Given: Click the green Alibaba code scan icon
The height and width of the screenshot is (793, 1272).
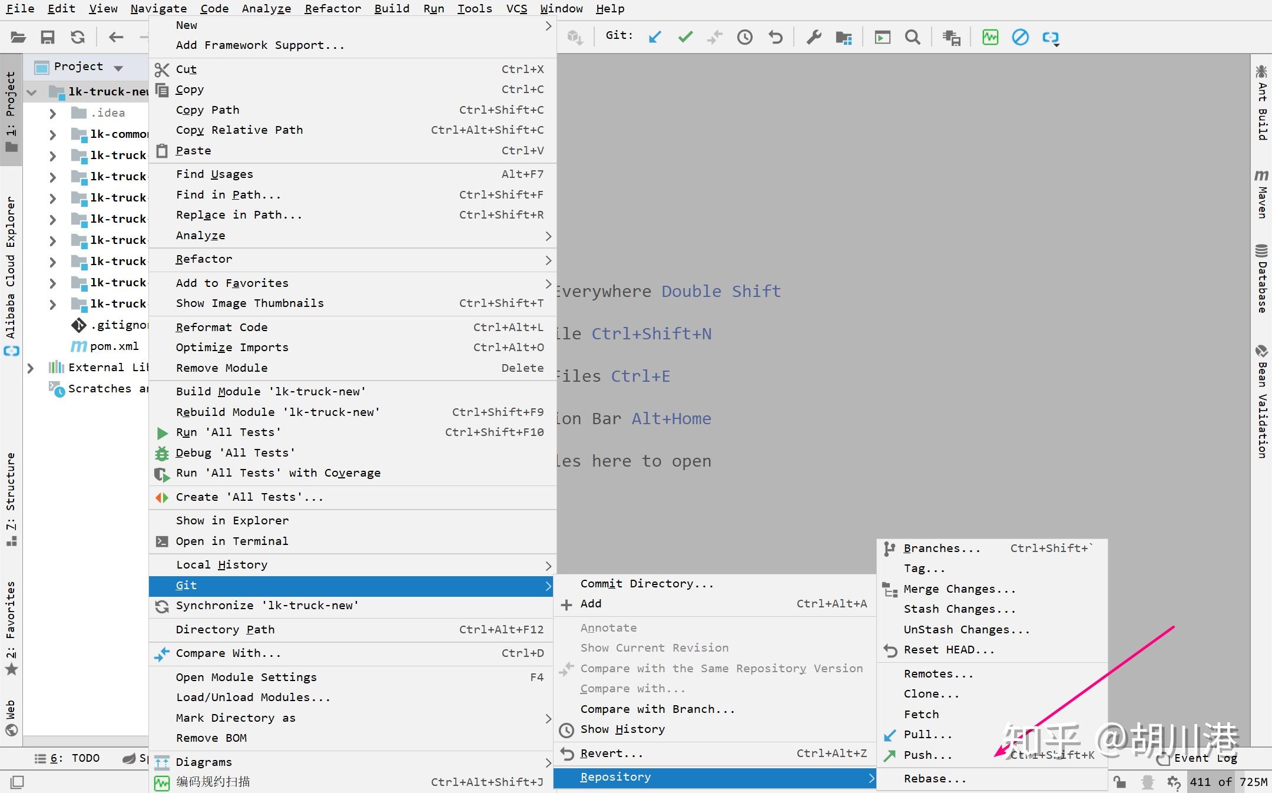Looking at the screenshot, I should (990, 37).
